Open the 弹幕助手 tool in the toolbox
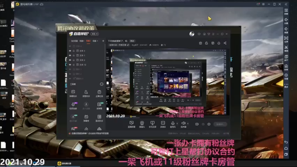The width and height of the screenshot is (297, 167). [73, 94]
